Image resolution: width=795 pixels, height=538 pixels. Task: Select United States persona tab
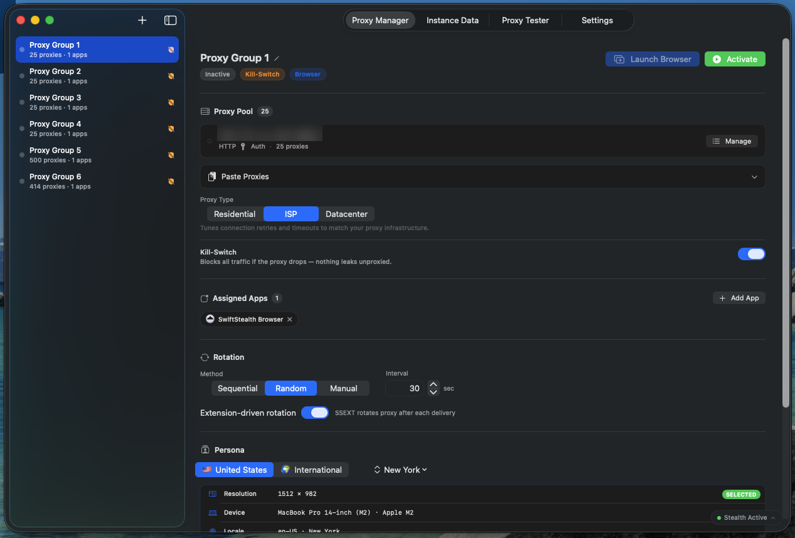click(x=234, y=470)
